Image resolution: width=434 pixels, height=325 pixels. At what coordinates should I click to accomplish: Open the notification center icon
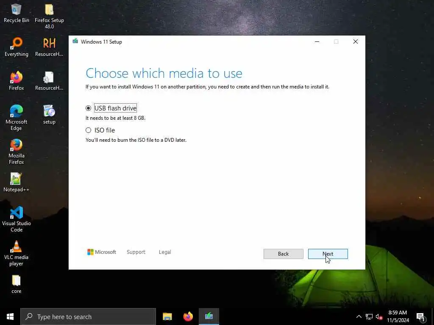click(x=420, y=317)
